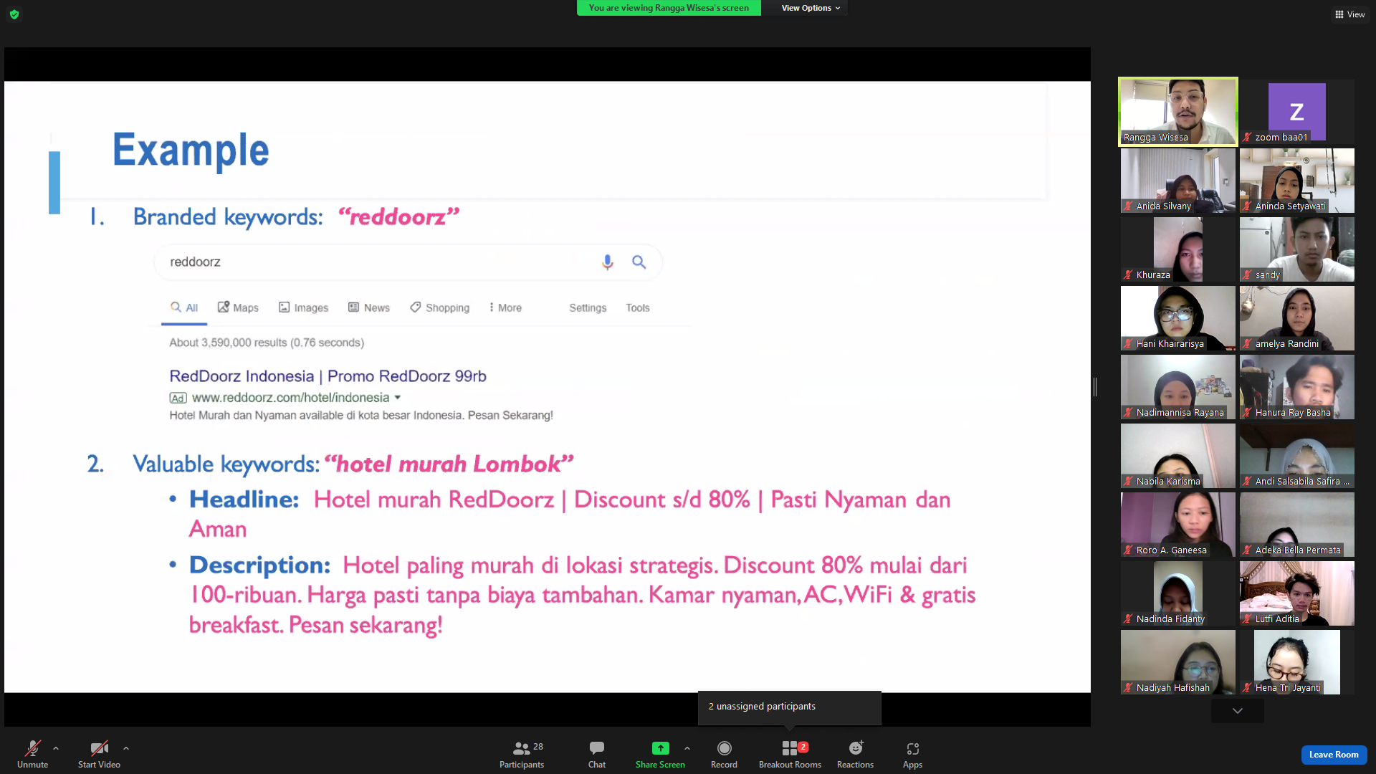Click the microphone voice search icon
The height and width of the screenshot is (774, 1376).
point(607,262)
